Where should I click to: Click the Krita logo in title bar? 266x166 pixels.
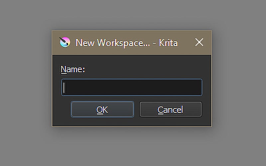click(x=65, y=42)
